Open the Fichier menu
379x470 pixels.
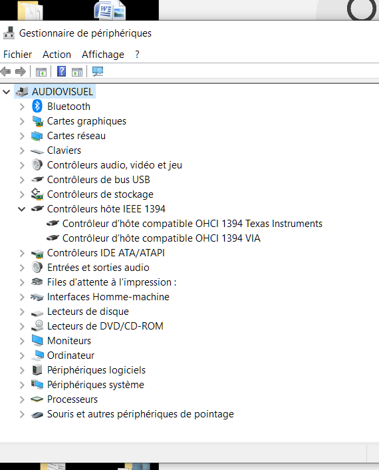click(x=17, y=55)
